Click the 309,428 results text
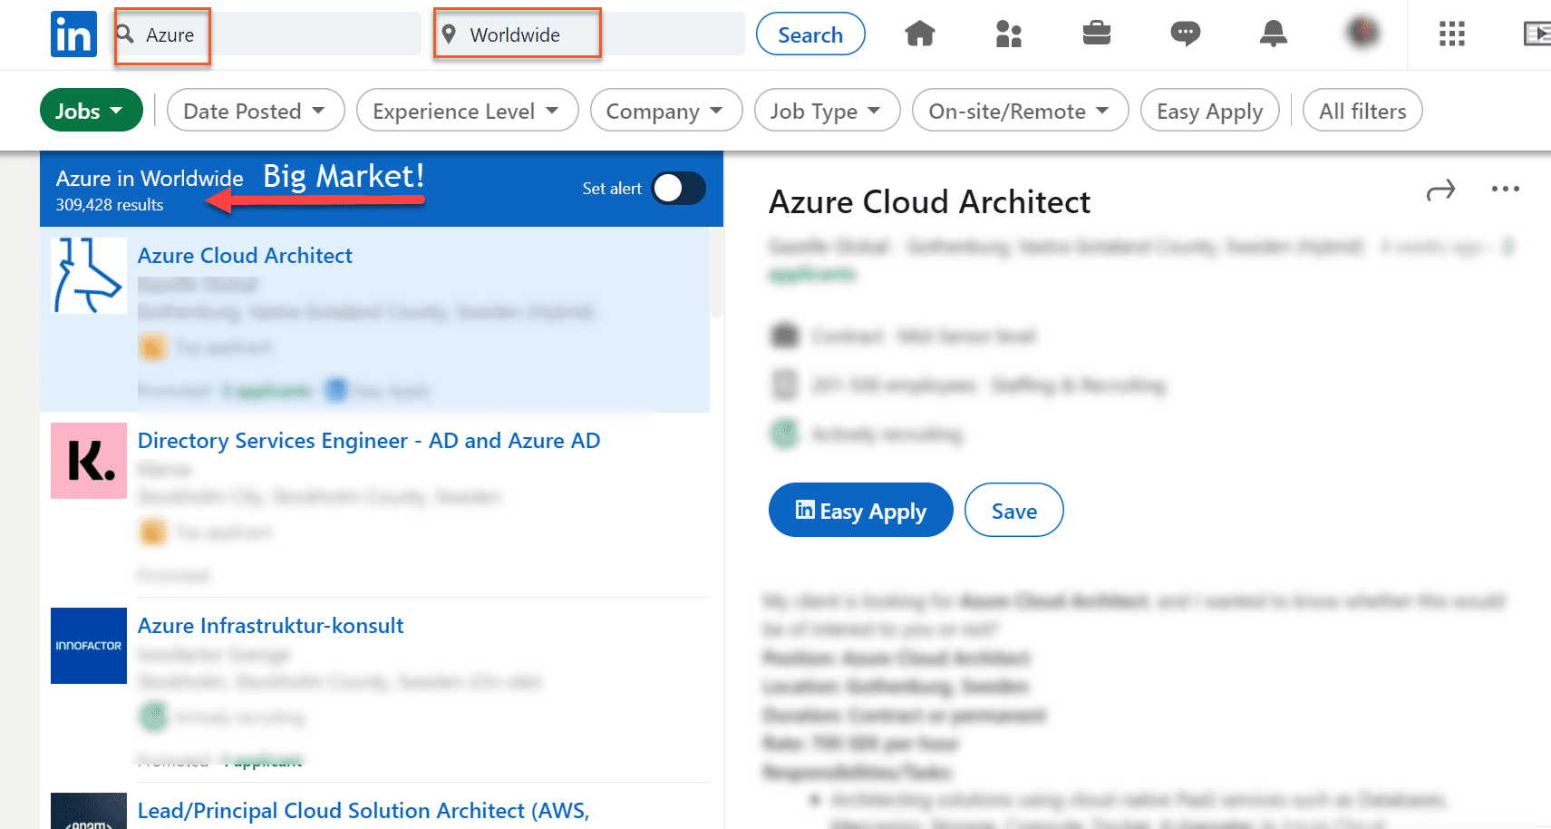Image resolution: width=1551 pixels, height=829 pixels. point(110,205)
